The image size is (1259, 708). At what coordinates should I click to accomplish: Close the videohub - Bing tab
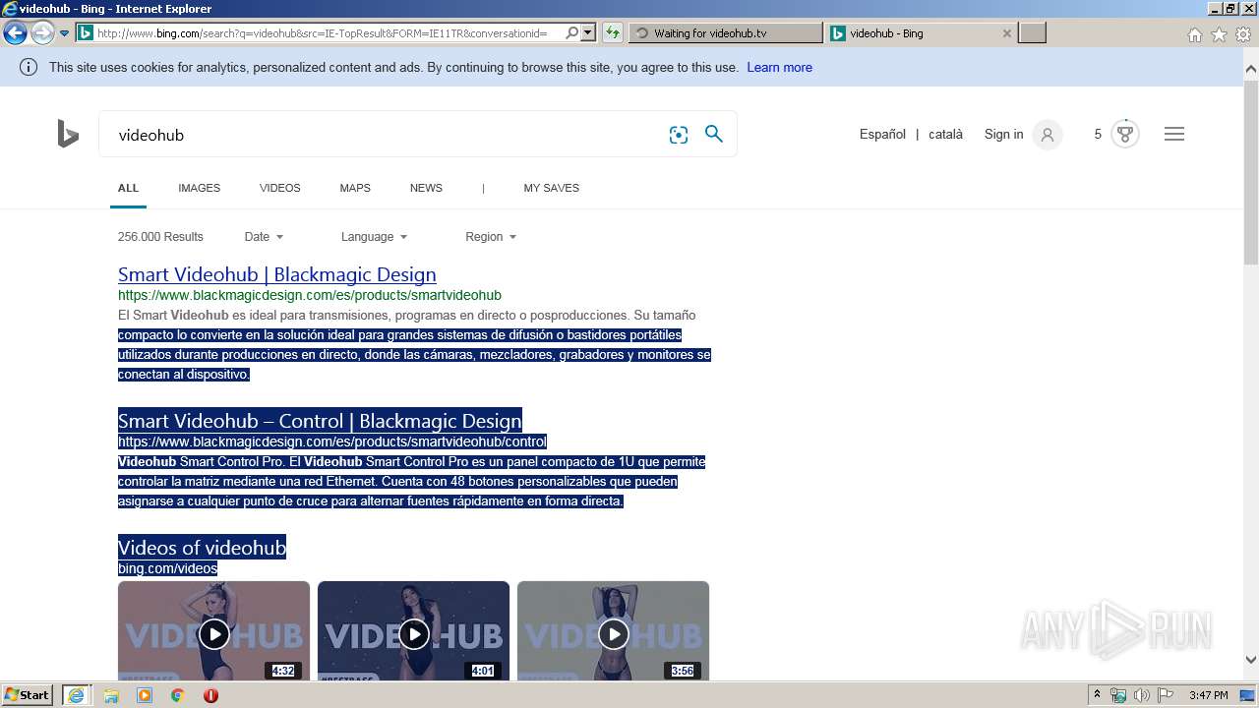tap(1006, 33)
